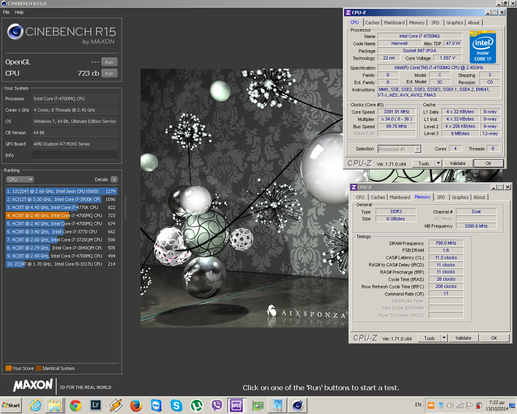Open network signal icon in system tray
Screen dimensions: 517x414
(x=460, y=406)
